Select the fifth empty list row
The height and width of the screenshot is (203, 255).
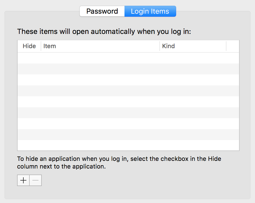(x=128, y=102)
